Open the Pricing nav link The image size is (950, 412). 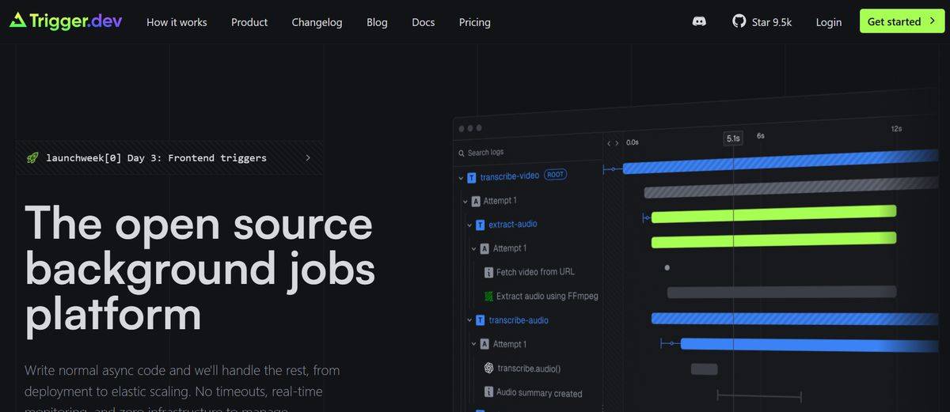tap(475, 22)
